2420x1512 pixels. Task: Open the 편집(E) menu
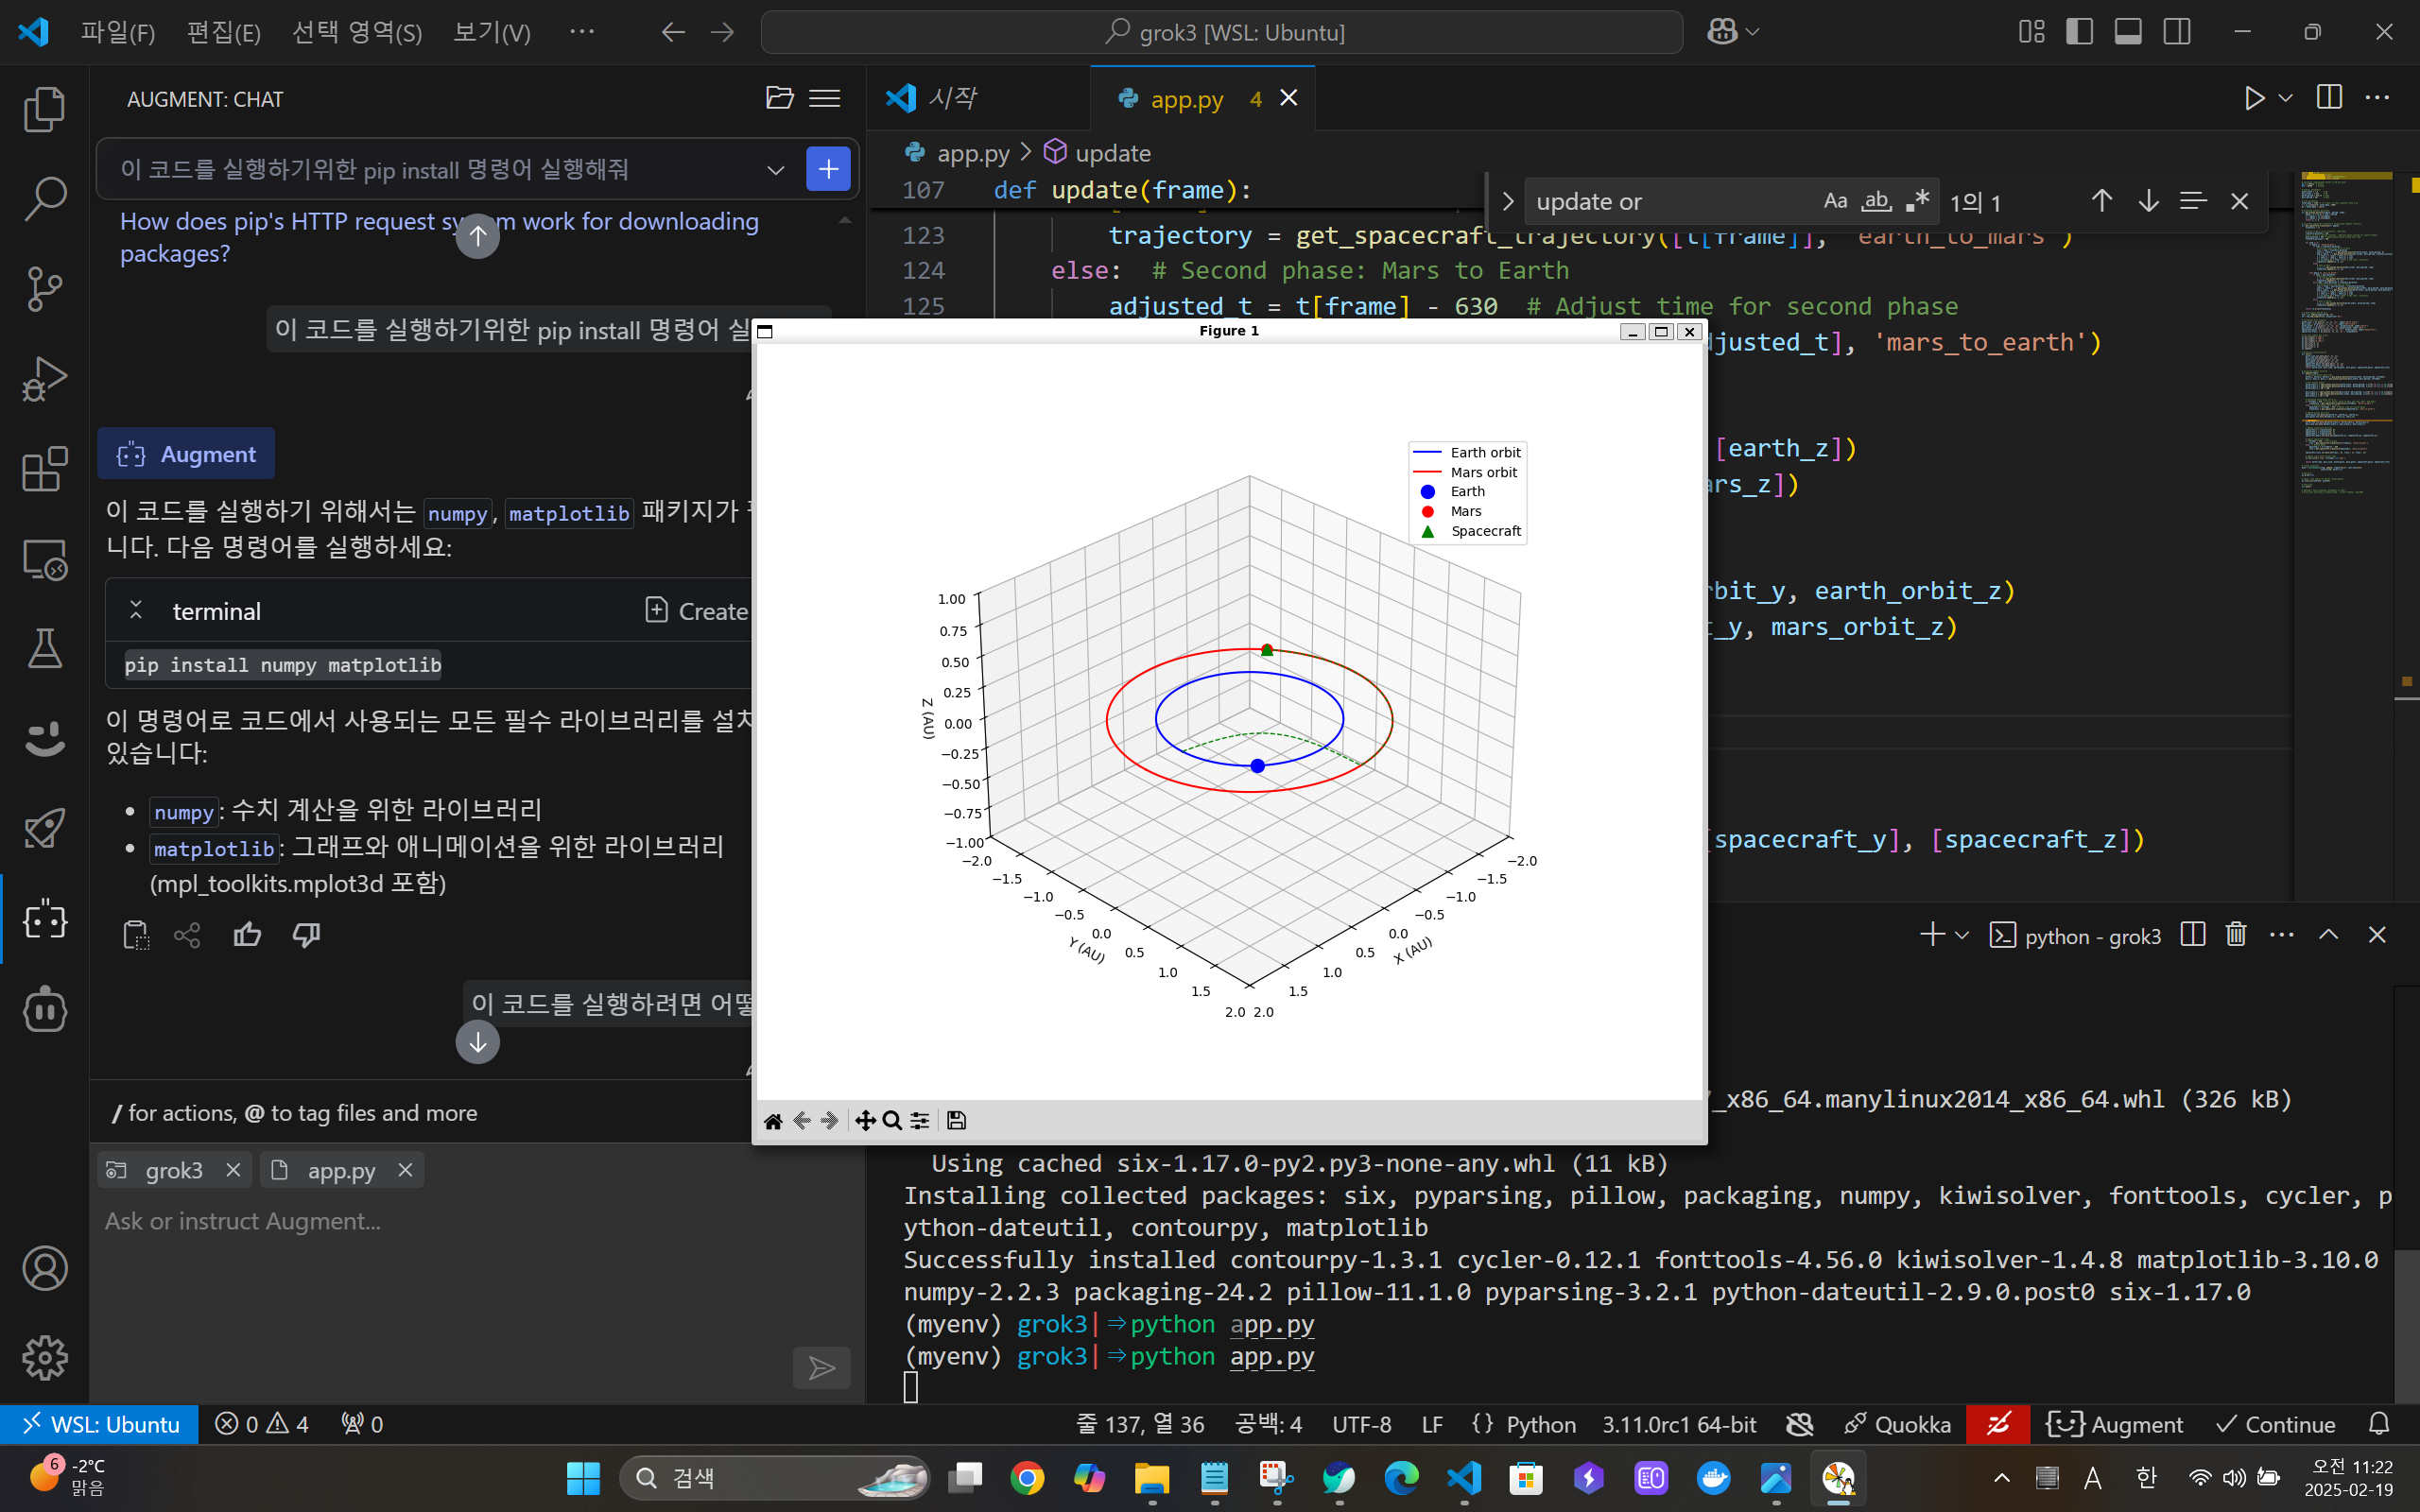tap(224, 32)
